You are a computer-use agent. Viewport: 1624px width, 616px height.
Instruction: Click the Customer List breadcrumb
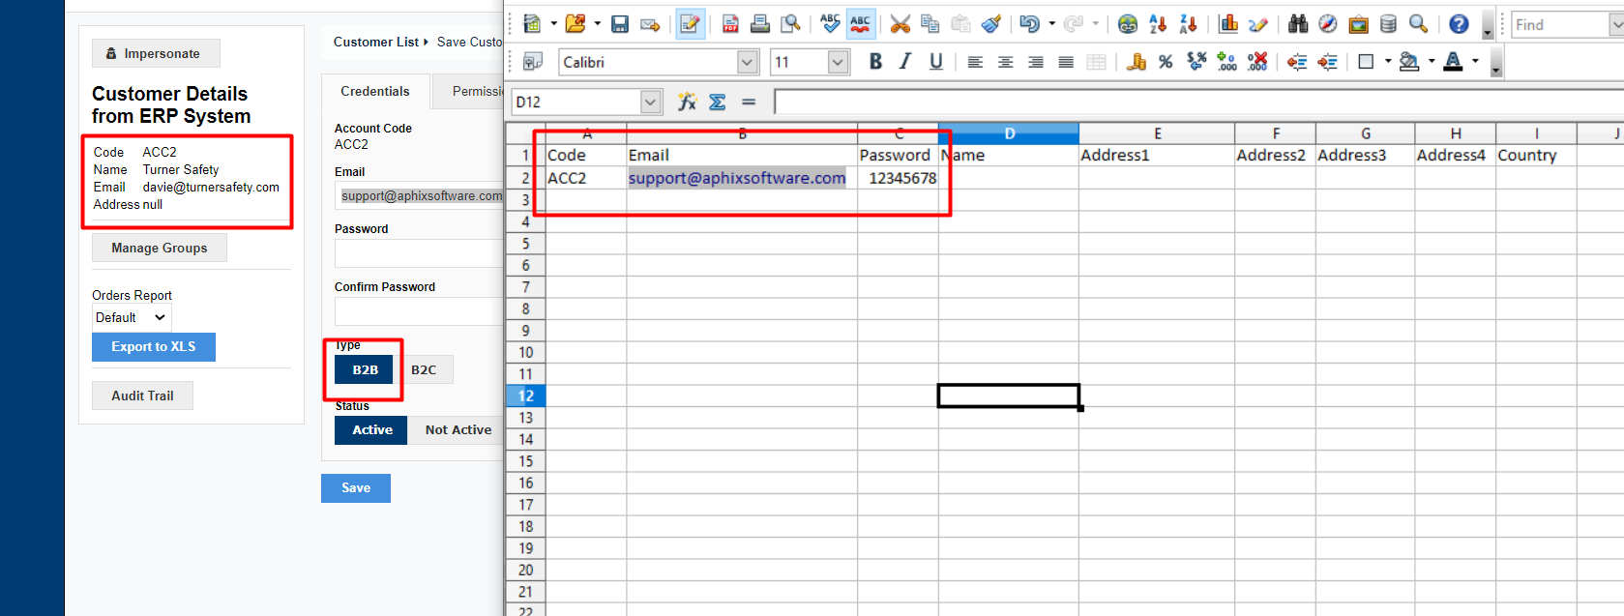click(376, 42)
